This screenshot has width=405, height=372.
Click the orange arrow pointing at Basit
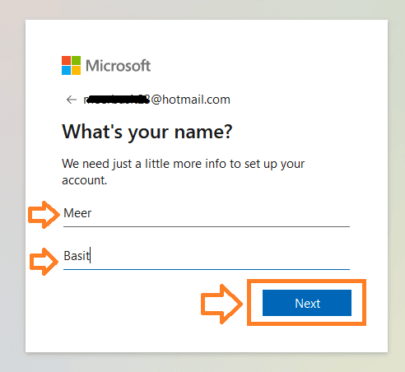[44, 262]
